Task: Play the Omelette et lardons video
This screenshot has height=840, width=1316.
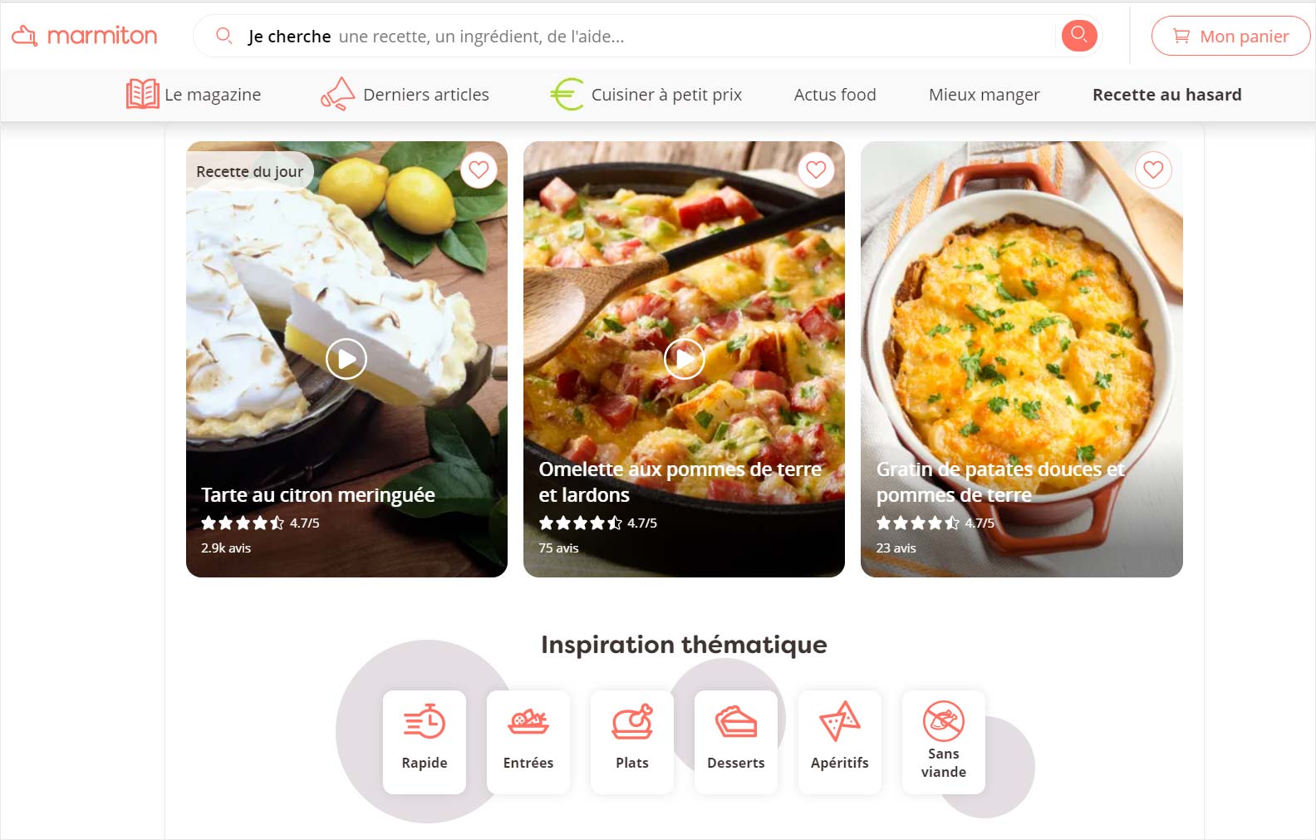Action: 684,359
